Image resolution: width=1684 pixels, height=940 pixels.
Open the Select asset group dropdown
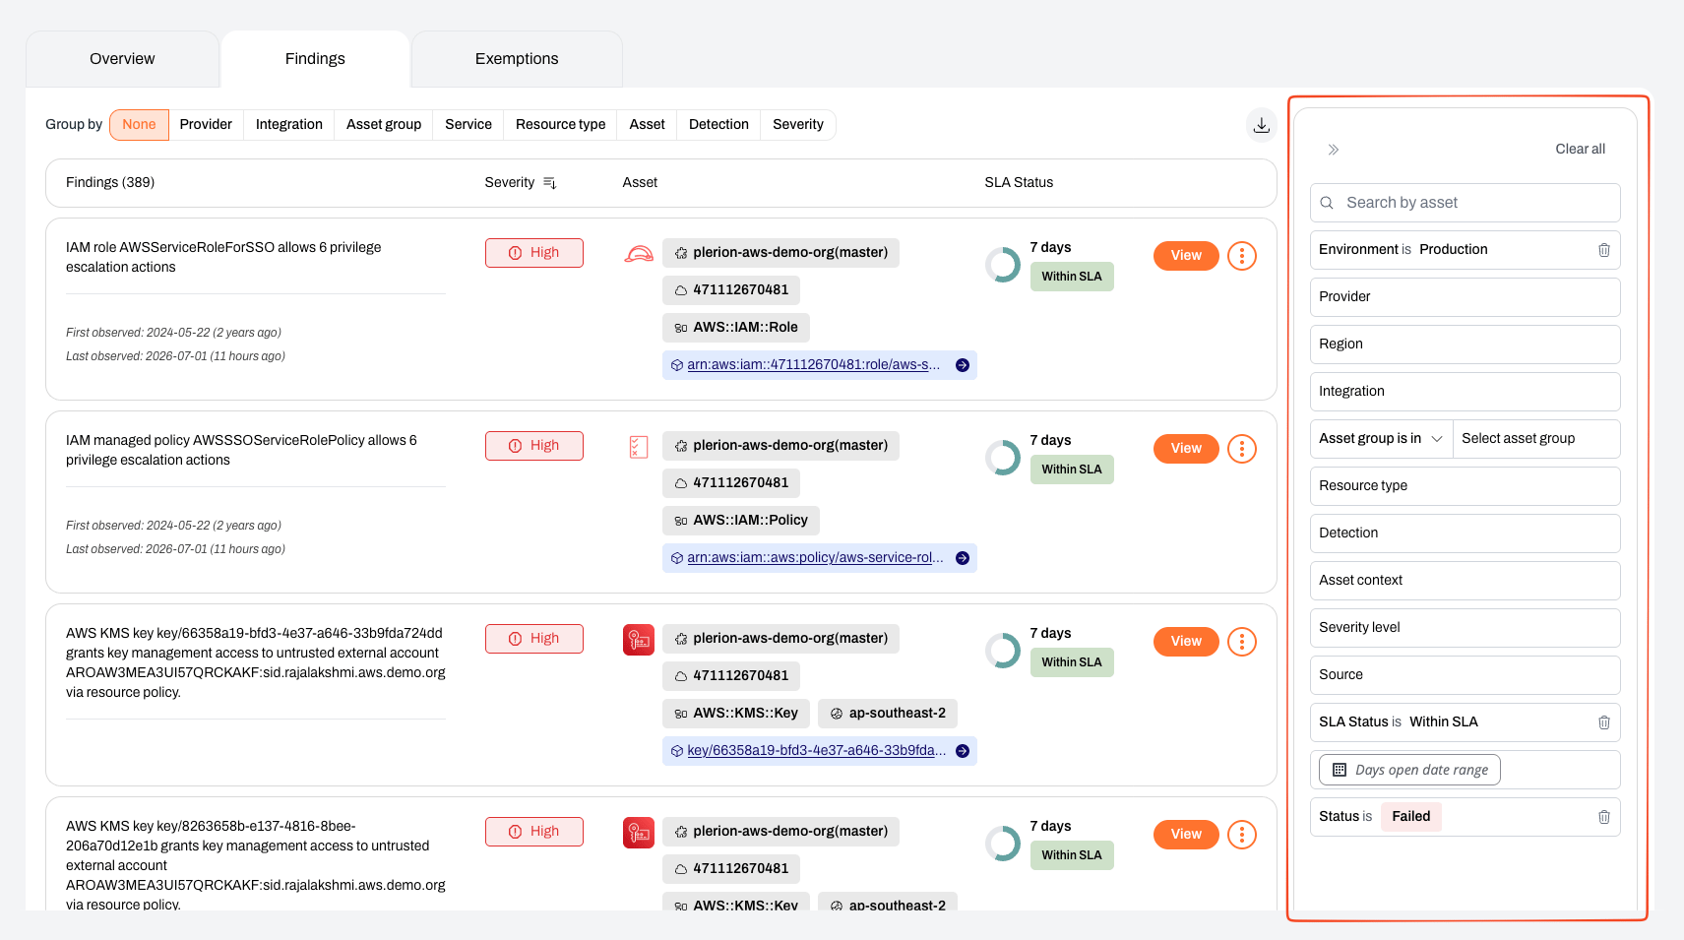click(1536, 439)
